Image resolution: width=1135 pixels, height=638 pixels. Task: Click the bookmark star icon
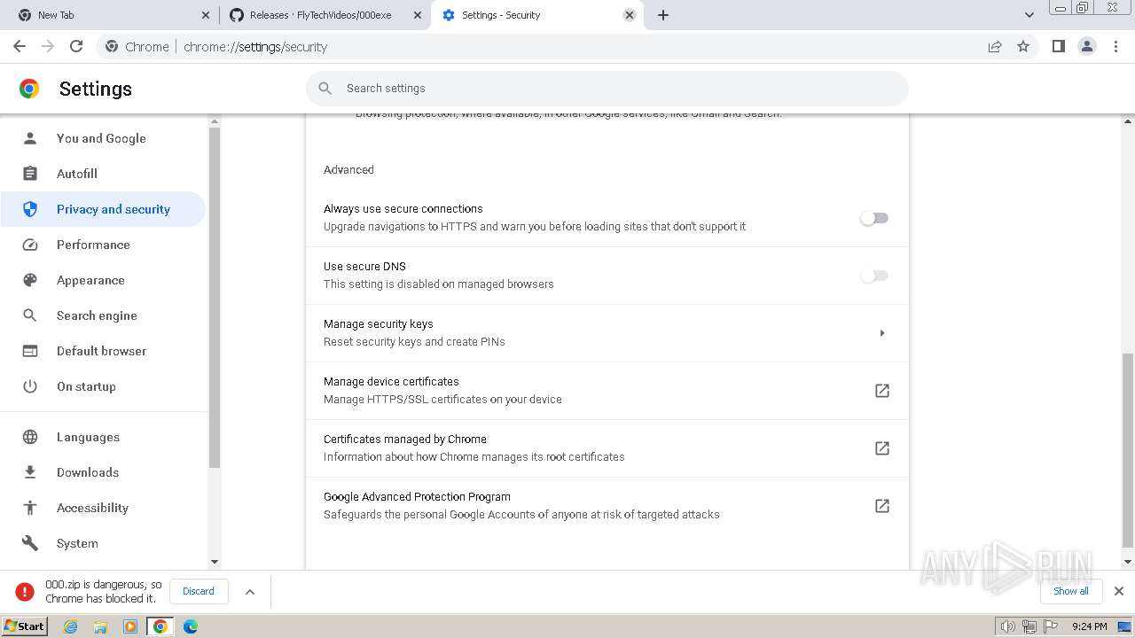coord(1023,47)
